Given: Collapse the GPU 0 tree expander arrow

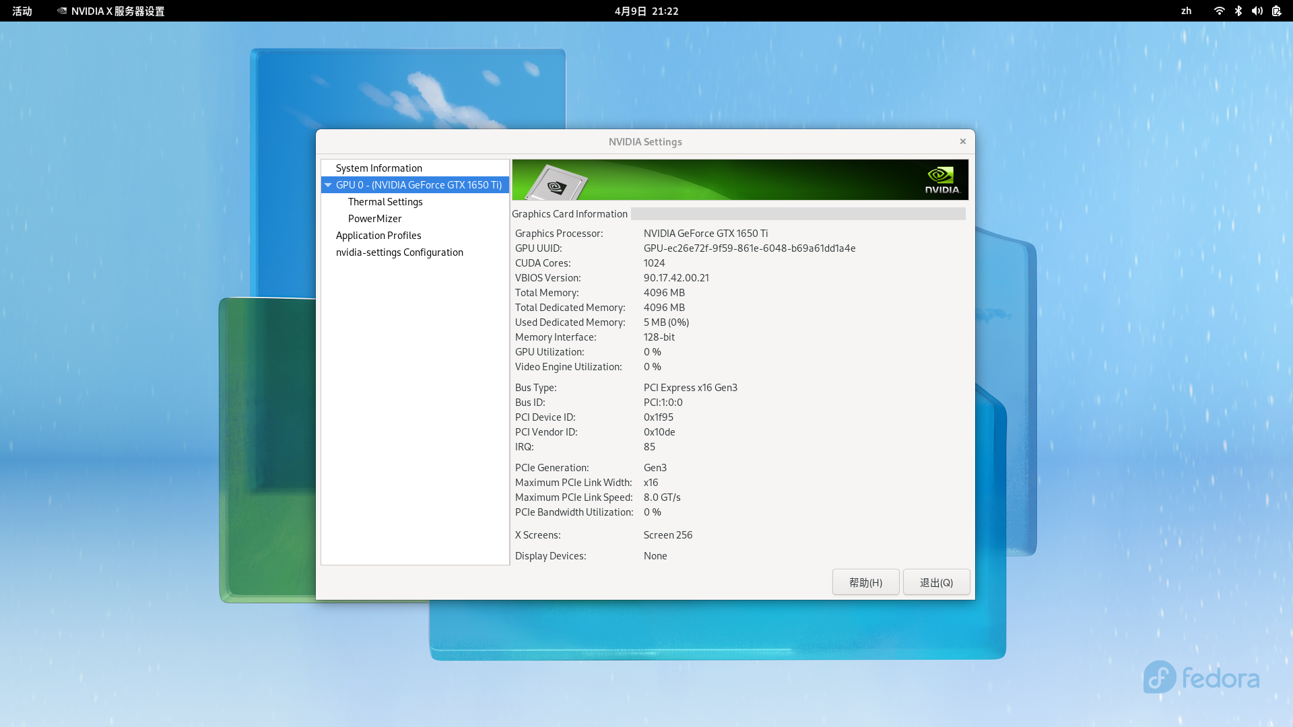Looking at the screenshot, I should [328, 185].
